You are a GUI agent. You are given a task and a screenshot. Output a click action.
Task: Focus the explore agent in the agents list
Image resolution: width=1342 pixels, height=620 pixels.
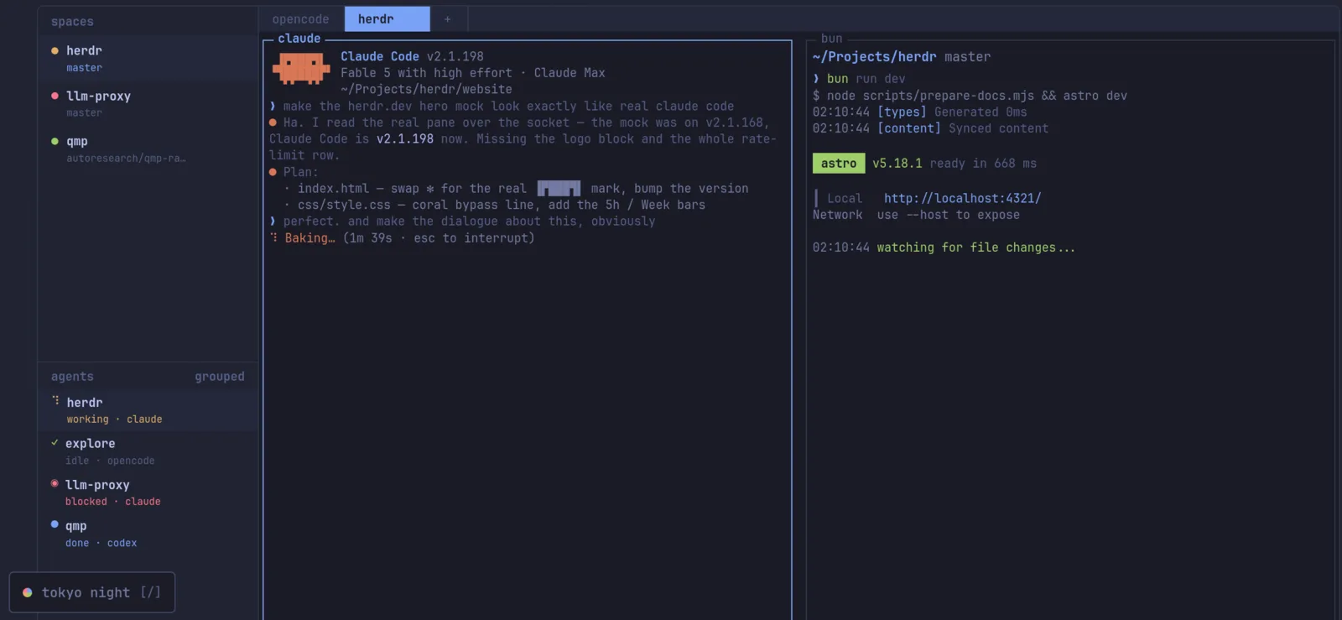pyautogui.click(x=148, y=451)
